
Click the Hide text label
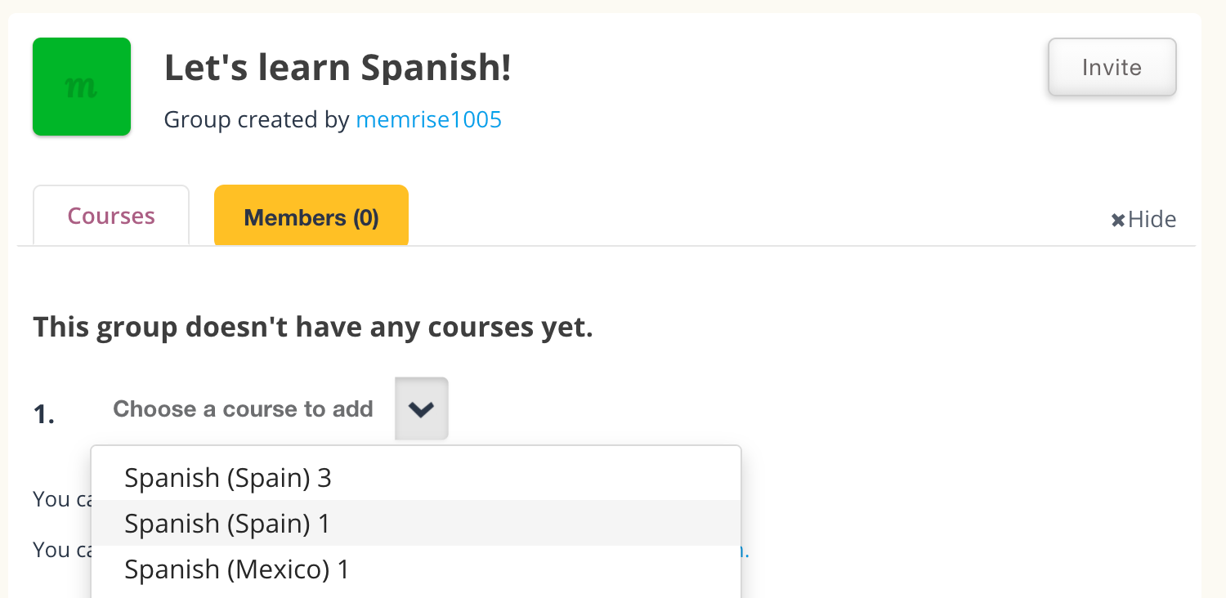point(1152,220)
